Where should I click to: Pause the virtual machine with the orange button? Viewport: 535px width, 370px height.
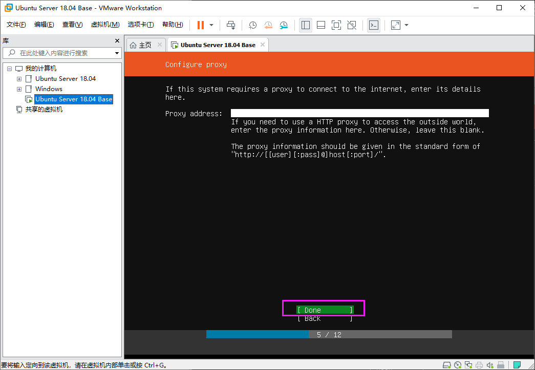coord(201,25)
